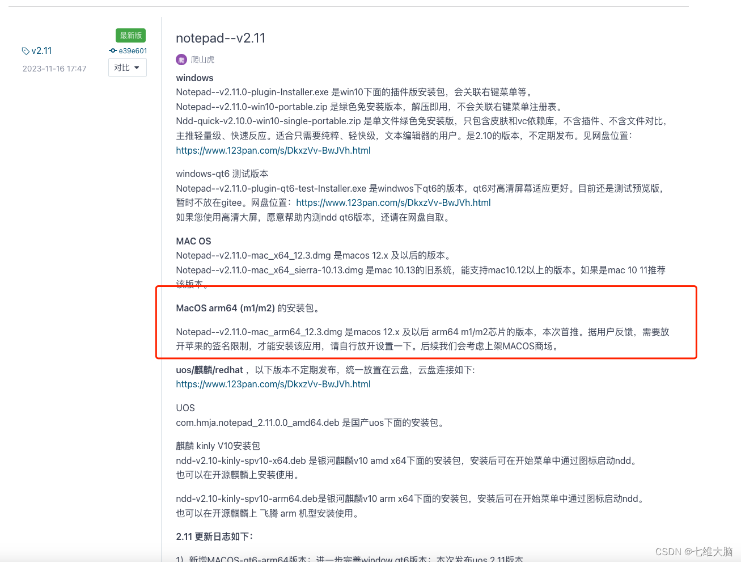
Task: Click the 爬山虎 author avatar
Action: tap(181, 60)
